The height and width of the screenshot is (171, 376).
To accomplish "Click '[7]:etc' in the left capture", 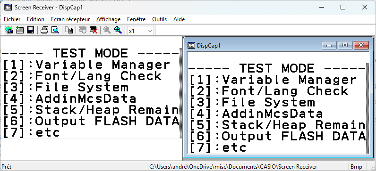I will (32, 133).
